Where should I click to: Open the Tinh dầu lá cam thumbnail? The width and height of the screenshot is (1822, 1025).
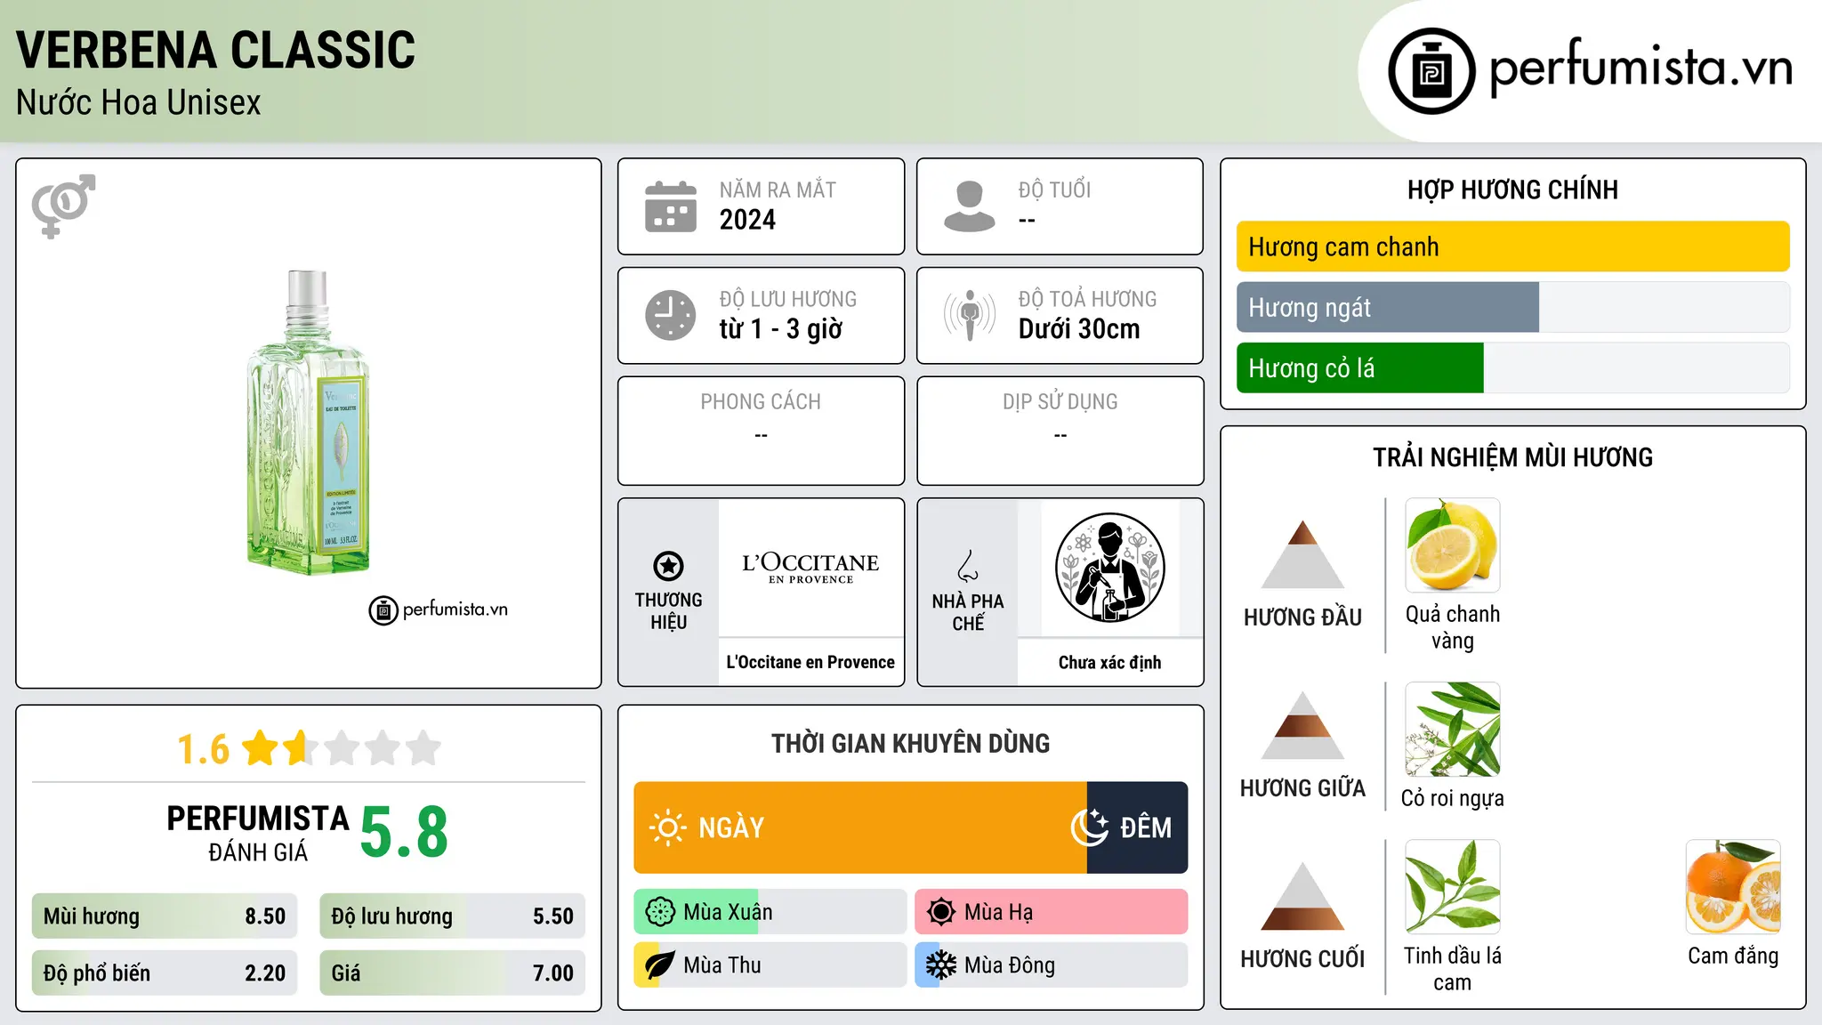[x=1453, y=887]
